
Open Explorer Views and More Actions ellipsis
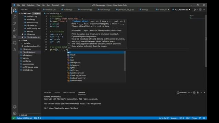pos(38,10)
